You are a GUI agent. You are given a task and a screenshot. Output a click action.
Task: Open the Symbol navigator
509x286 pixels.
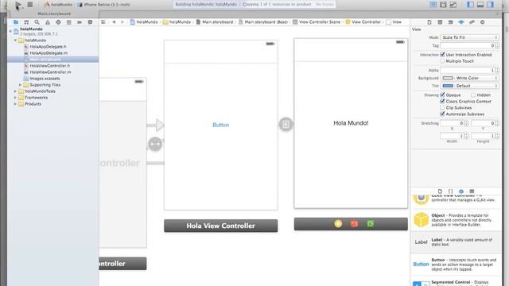[x=26, y=22]
